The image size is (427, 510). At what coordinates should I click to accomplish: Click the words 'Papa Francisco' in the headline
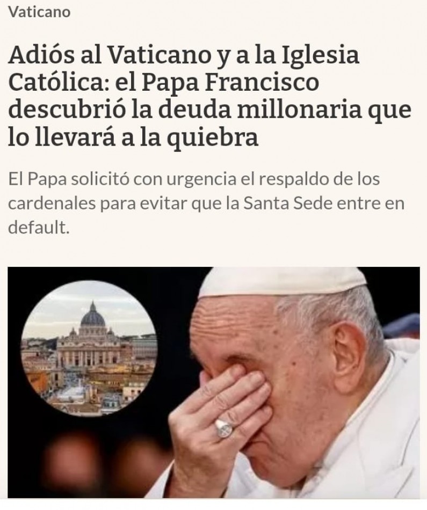tap(230, 83)
